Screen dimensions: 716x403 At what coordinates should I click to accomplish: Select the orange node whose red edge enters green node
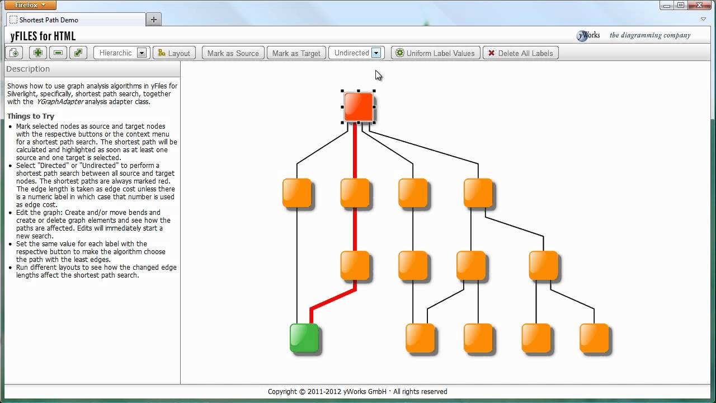(x=355, y=265)
